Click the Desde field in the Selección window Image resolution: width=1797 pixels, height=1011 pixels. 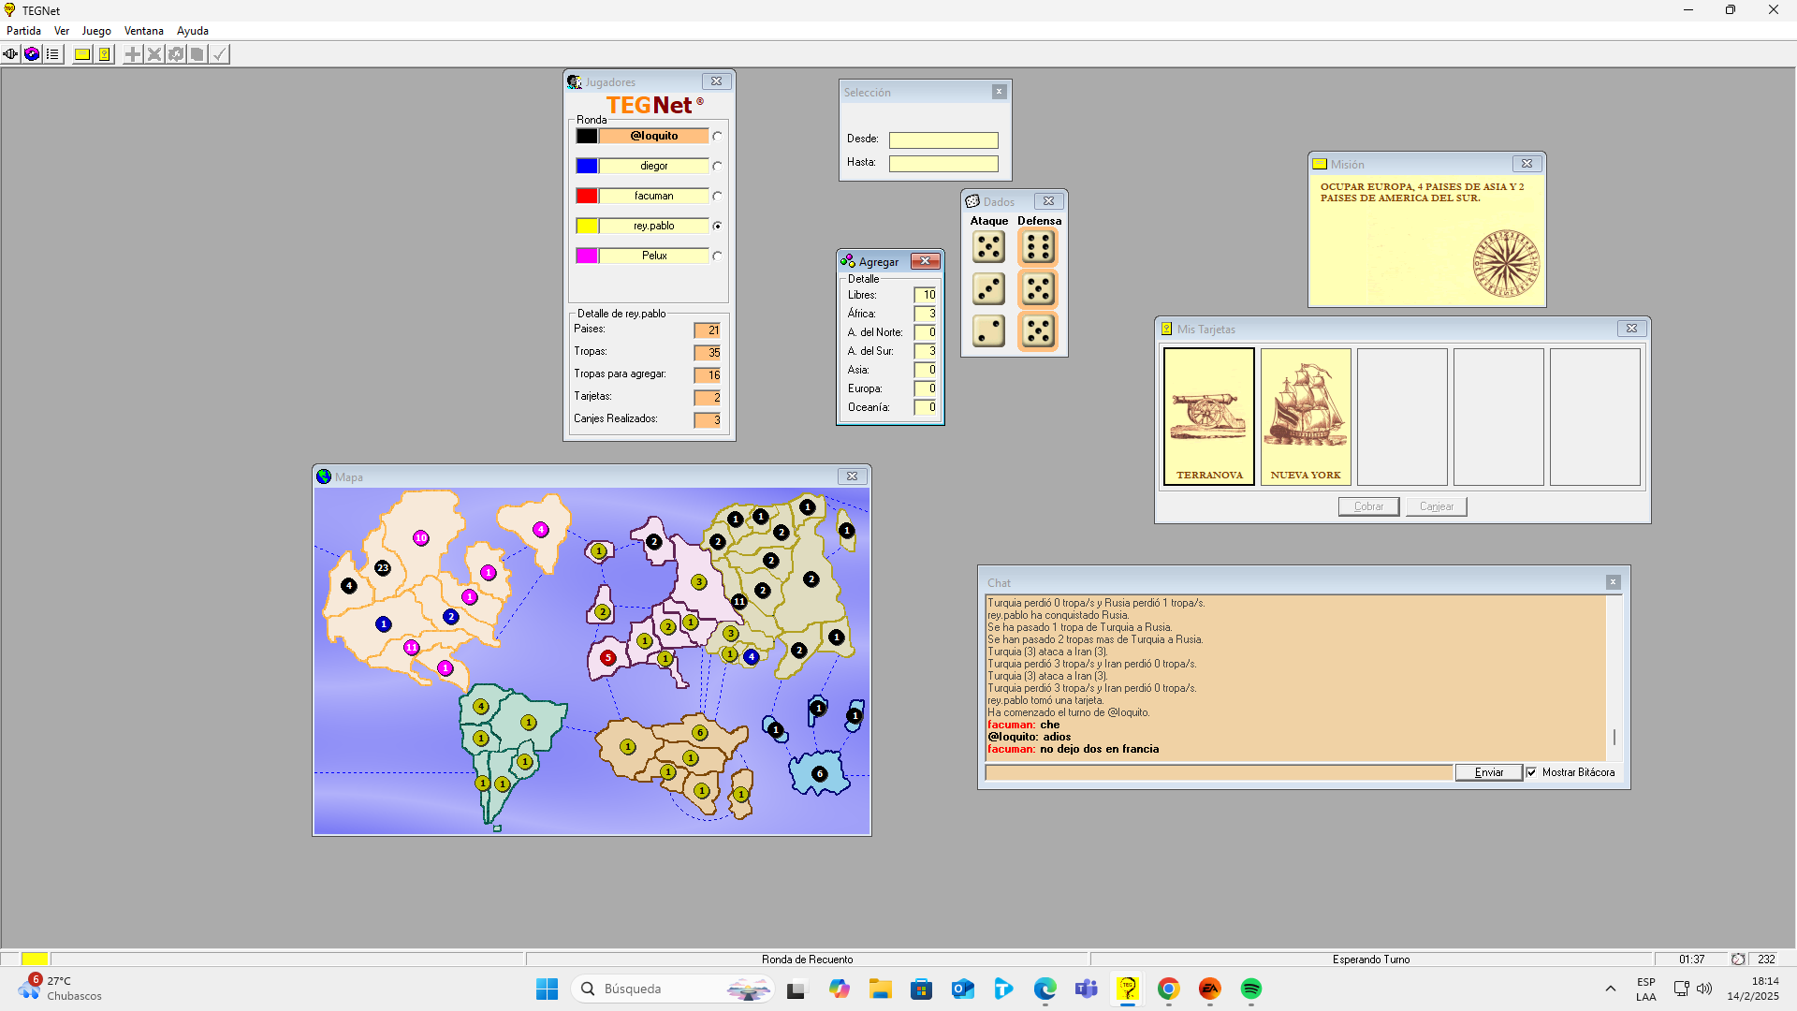pos(942,140)
